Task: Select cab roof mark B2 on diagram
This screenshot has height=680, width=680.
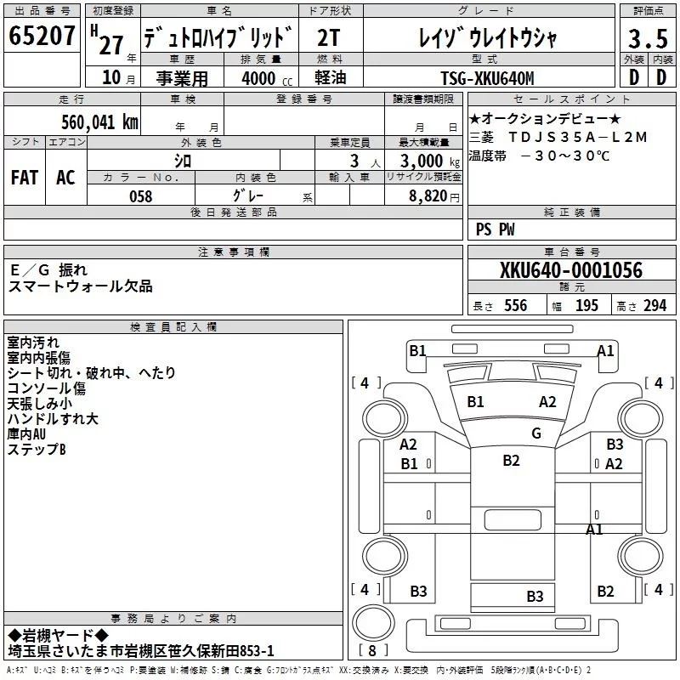Action: coord(512,460)
